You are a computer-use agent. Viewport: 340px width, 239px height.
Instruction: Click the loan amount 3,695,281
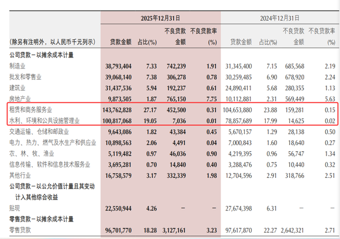coord(120,164)
